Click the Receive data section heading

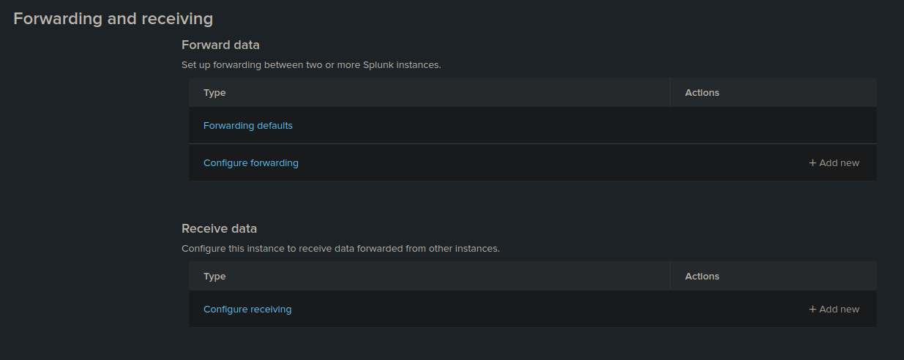219,229
